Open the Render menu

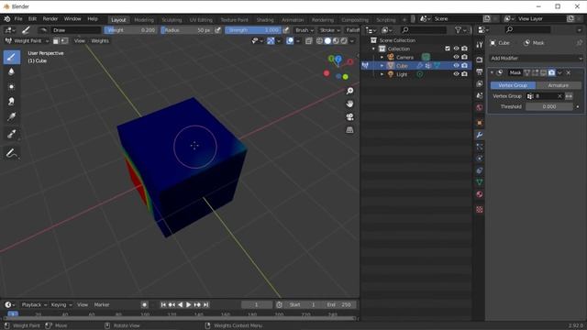50,18
